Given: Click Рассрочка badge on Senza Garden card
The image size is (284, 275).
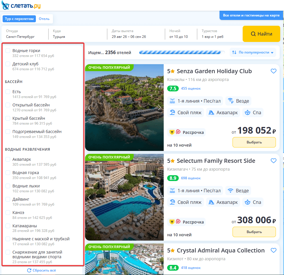Looking at the screenshot, I should (x=186, y=132).
